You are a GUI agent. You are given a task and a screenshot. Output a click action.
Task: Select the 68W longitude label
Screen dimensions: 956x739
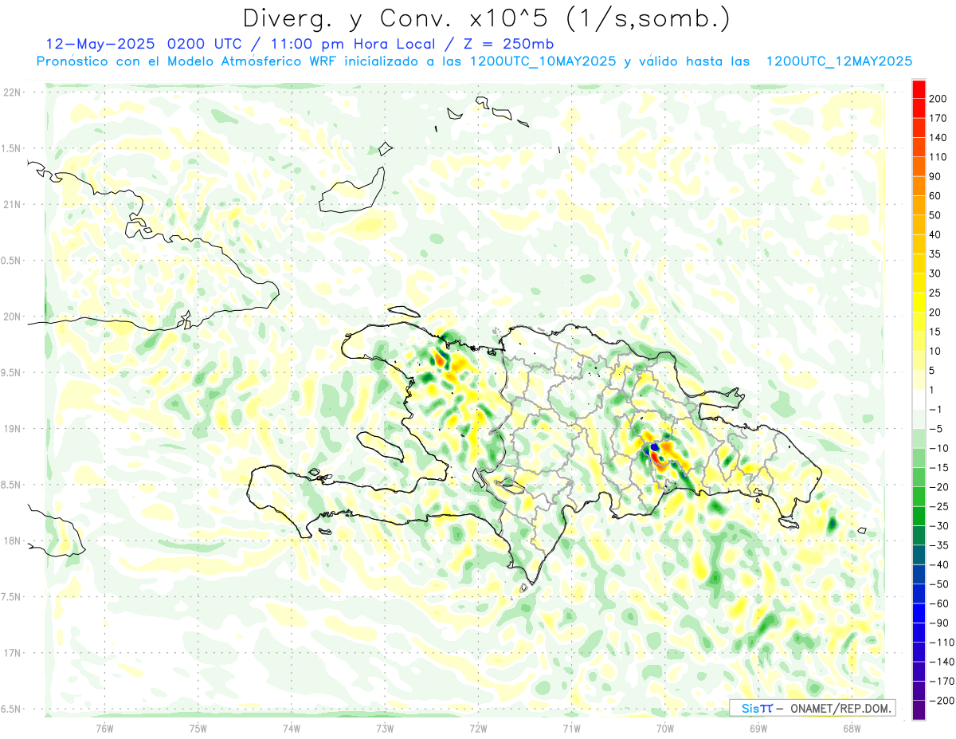point(852,728)
